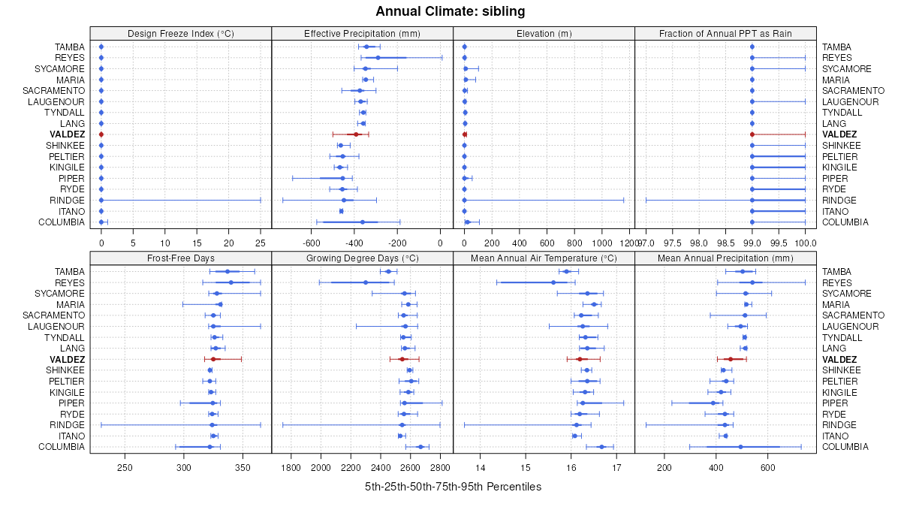Click RINDGE median dot in Frost-Free Days
Image resolution: width=901 pixels, height=507 pixels.
point(212,425)
